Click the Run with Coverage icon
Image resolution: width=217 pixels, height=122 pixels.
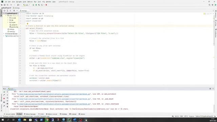pyautogui.click(x=39, y=5)
